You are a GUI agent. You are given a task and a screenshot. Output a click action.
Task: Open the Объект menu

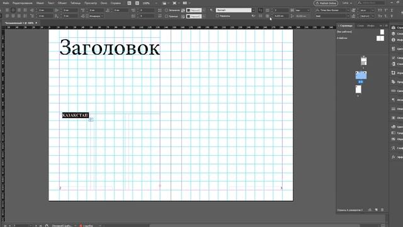pos(62,3)
